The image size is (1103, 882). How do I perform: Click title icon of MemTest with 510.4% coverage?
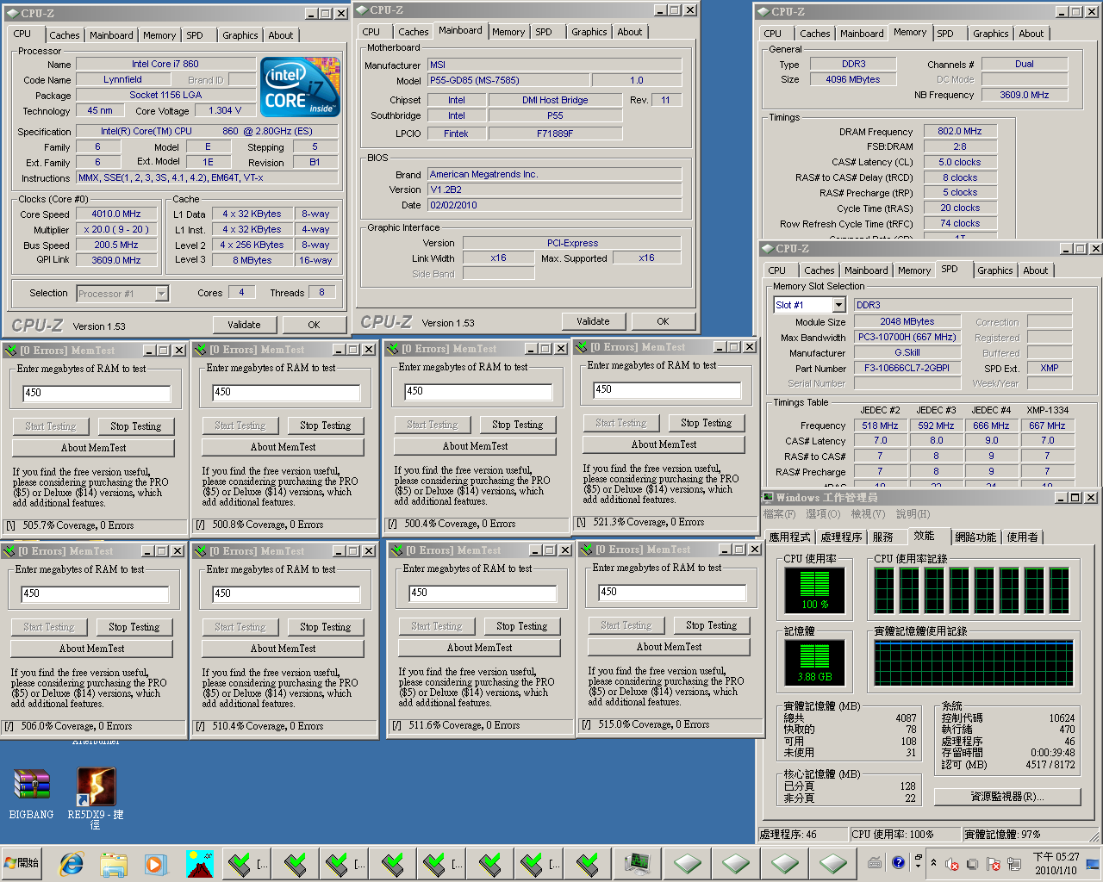tap(200, 551)
